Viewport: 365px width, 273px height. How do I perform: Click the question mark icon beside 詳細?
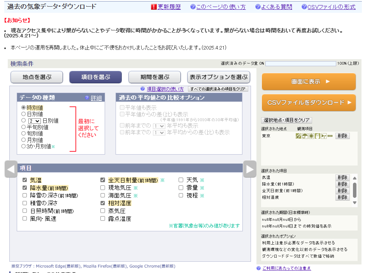click(87, 98)
